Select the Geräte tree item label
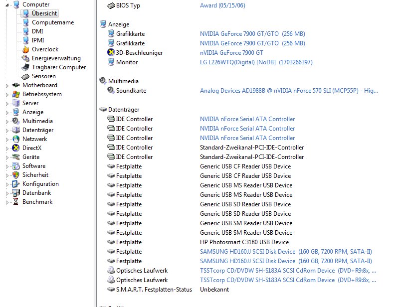Screen dimensions: 393x307 click(x=31, y=157)
